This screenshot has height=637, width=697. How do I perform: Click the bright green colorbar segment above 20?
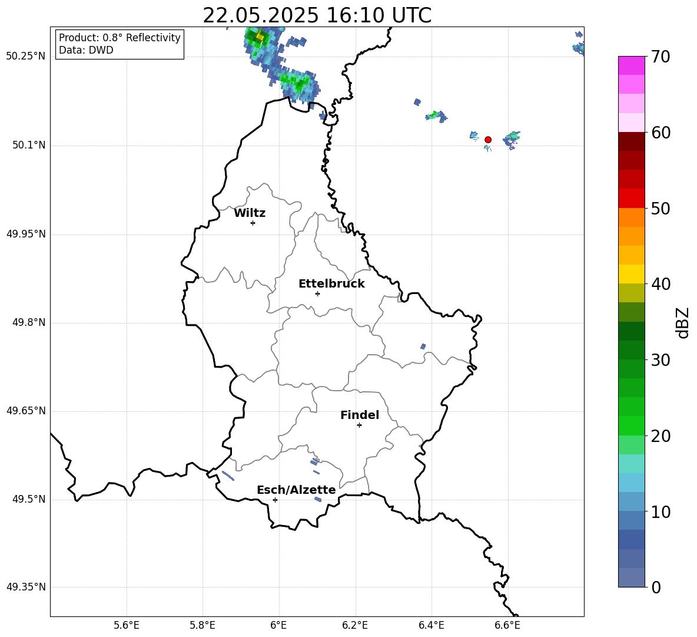[x=632, y=425]
